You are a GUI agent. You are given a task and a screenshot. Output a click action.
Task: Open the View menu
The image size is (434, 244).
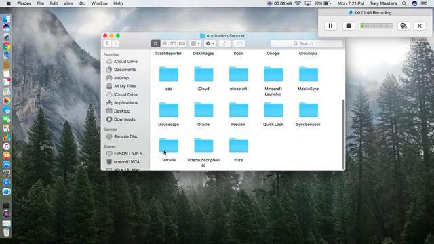(x=68, y=3)
